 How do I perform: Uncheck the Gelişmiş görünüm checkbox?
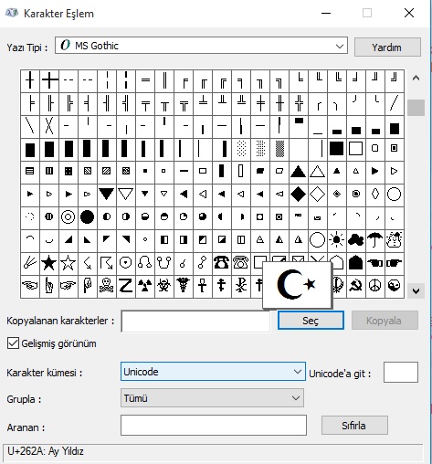click(x=13, y=343)
